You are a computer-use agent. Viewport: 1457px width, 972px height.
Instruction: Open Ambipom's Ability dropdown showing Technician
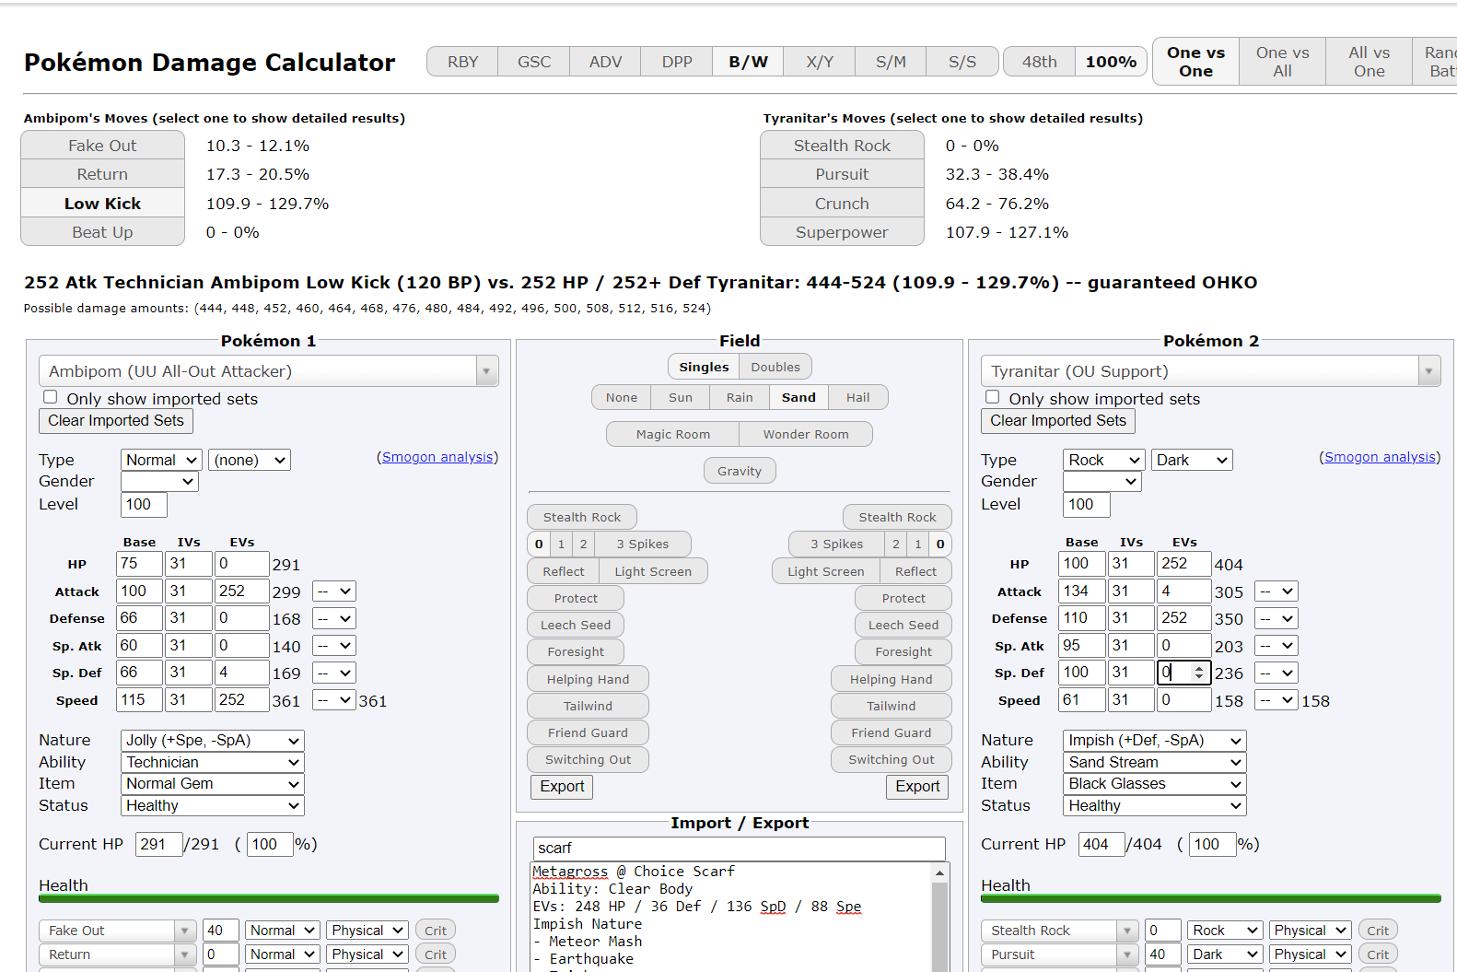(x=212, y=762)
